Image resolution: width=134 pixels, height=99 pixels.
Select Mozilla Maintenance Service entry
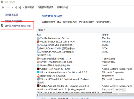click(55, 38)
